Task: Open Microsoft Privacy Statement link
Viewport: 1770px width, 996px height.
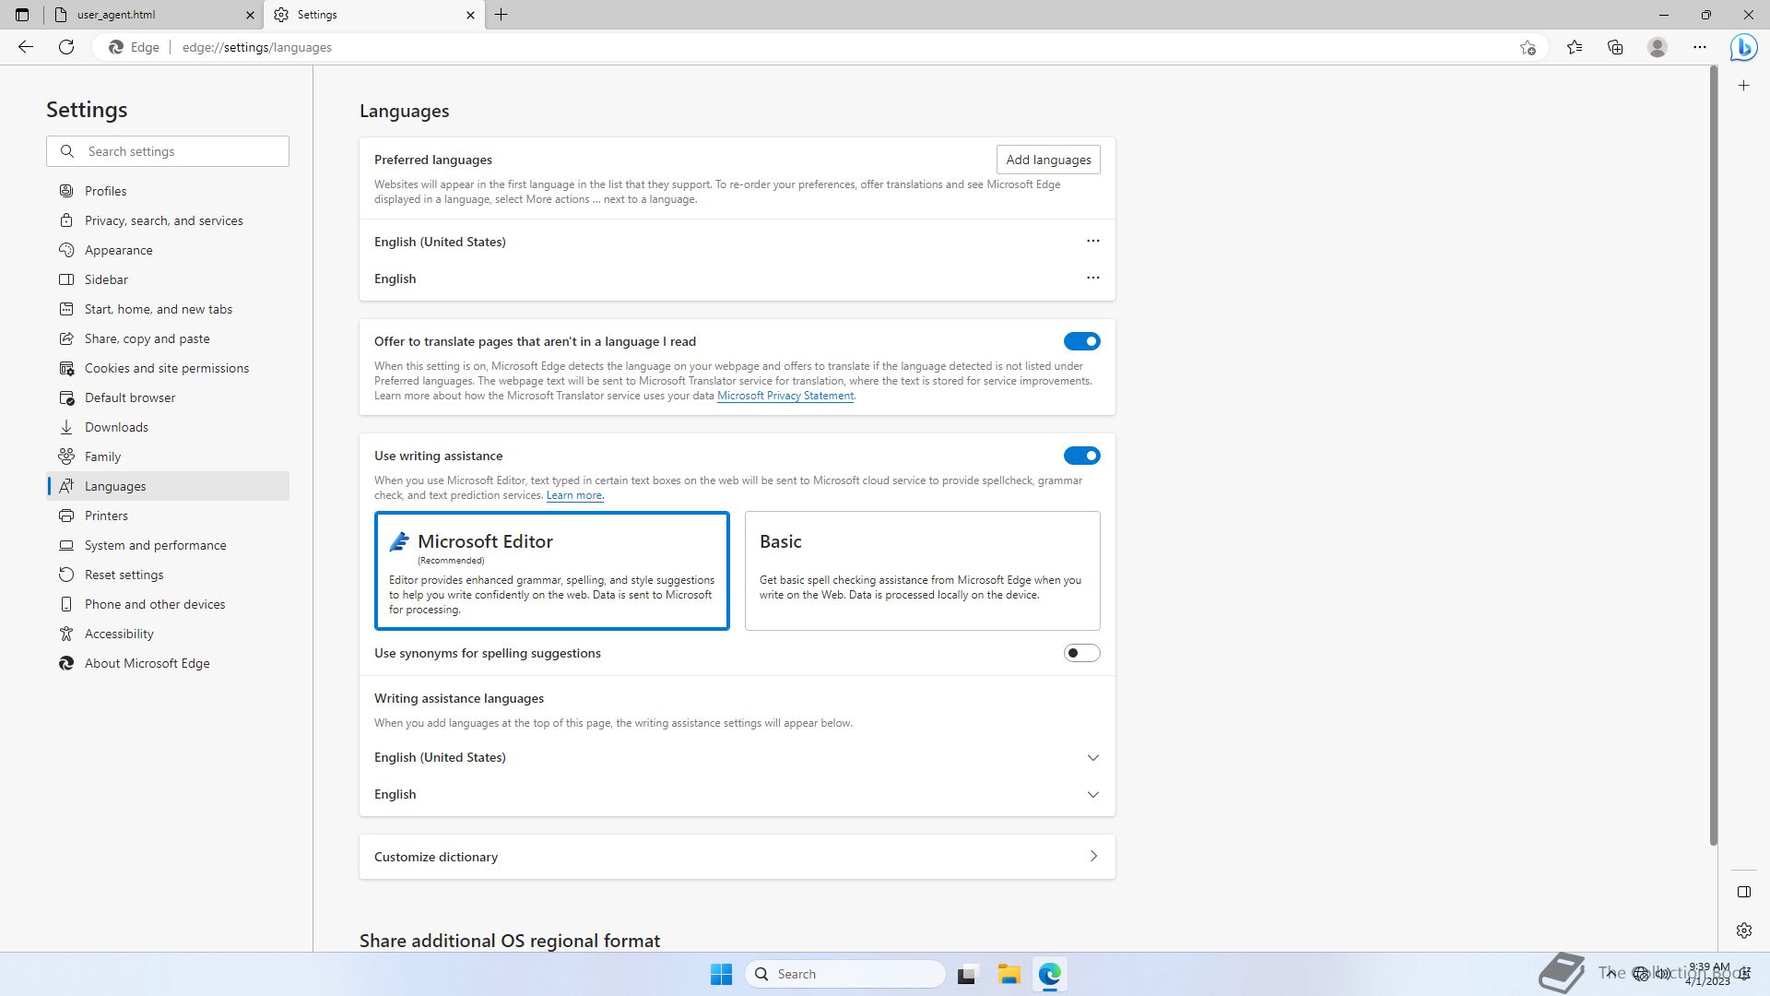Action: point(785,396)
